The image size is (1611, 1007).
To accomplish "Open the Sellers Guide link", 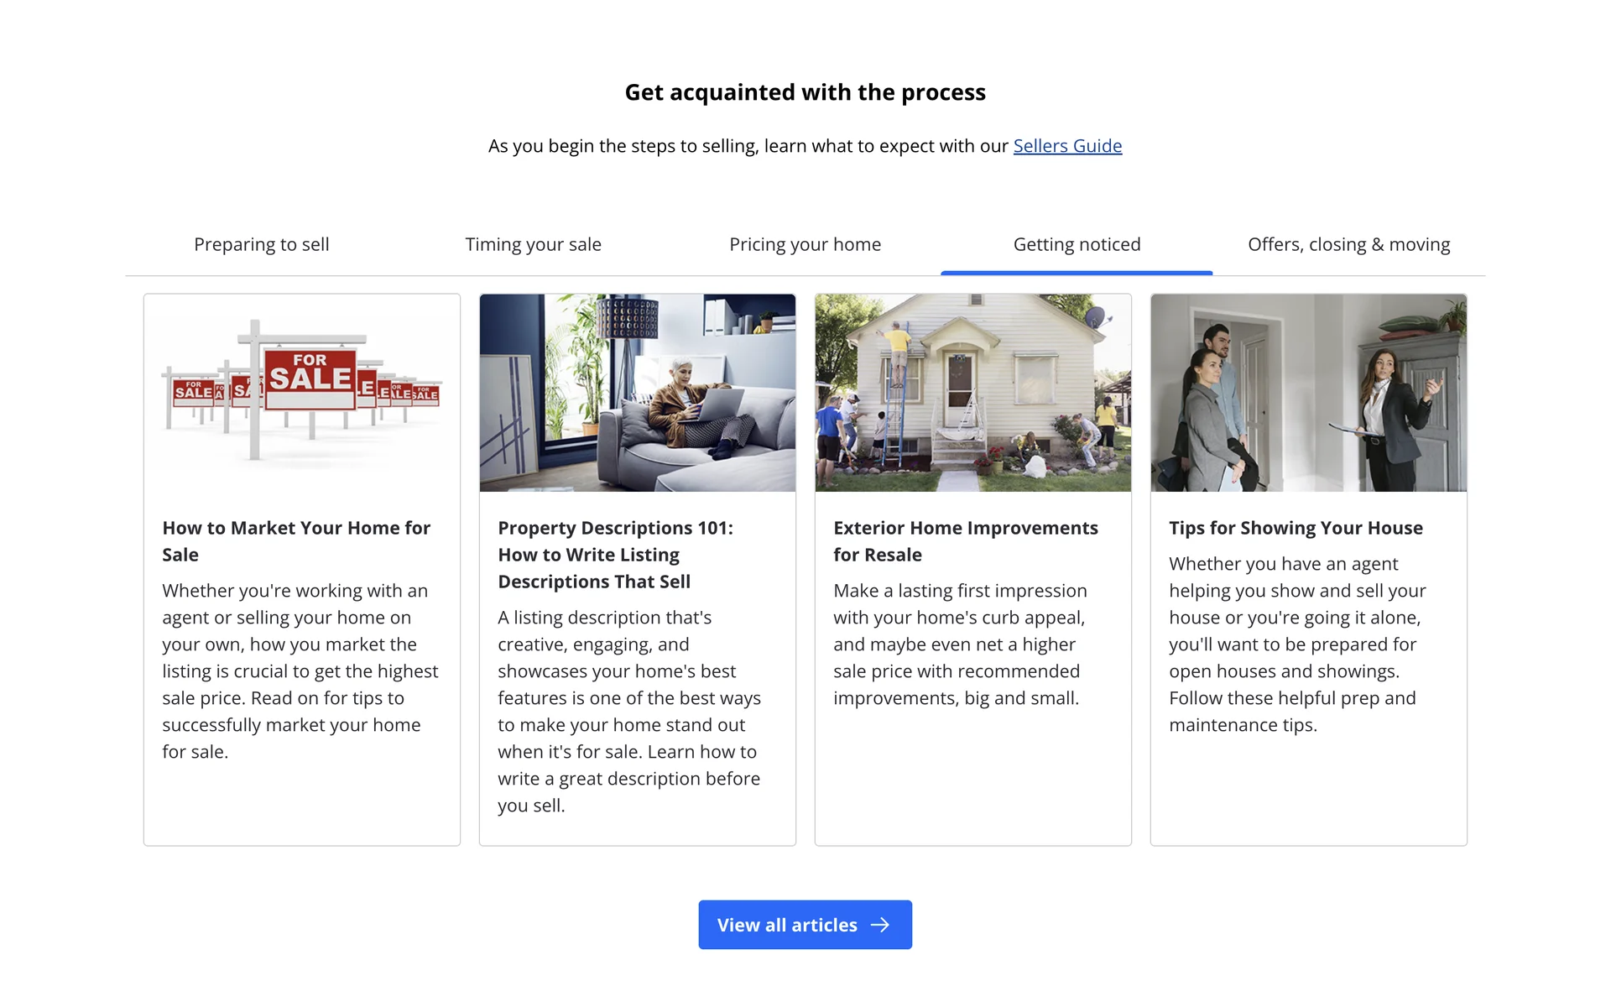I will [x=1067, y=146].
